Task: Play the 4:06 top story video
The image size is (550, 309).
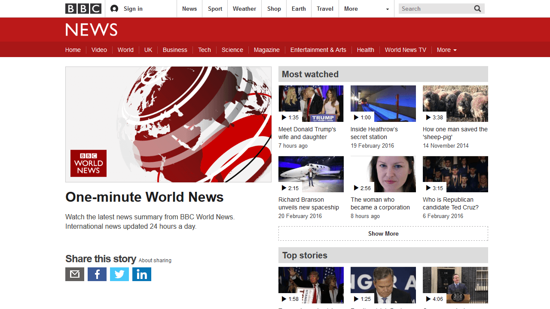Action: (x=455, y=285)
